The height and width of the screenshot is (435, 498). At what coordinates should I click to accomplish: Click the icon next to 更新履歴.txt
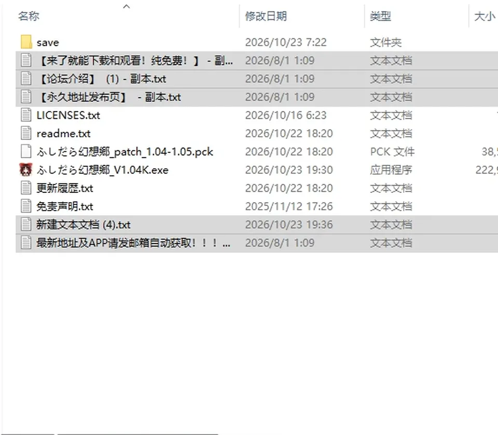click(26, 188)
